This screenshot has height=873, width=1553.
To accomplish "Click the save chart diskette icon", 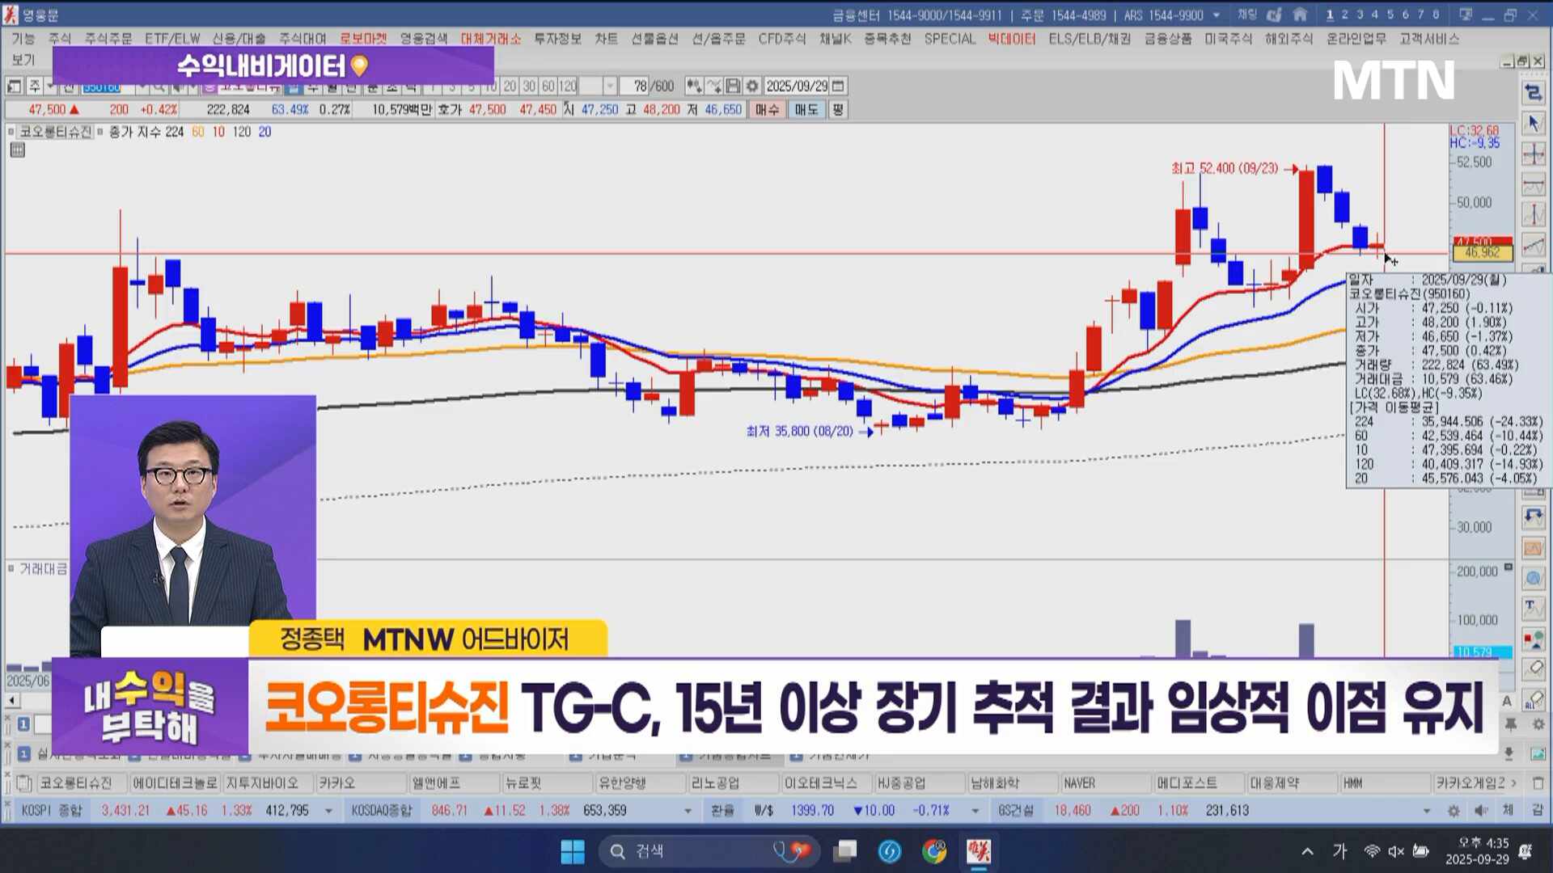I will (733, 86).
